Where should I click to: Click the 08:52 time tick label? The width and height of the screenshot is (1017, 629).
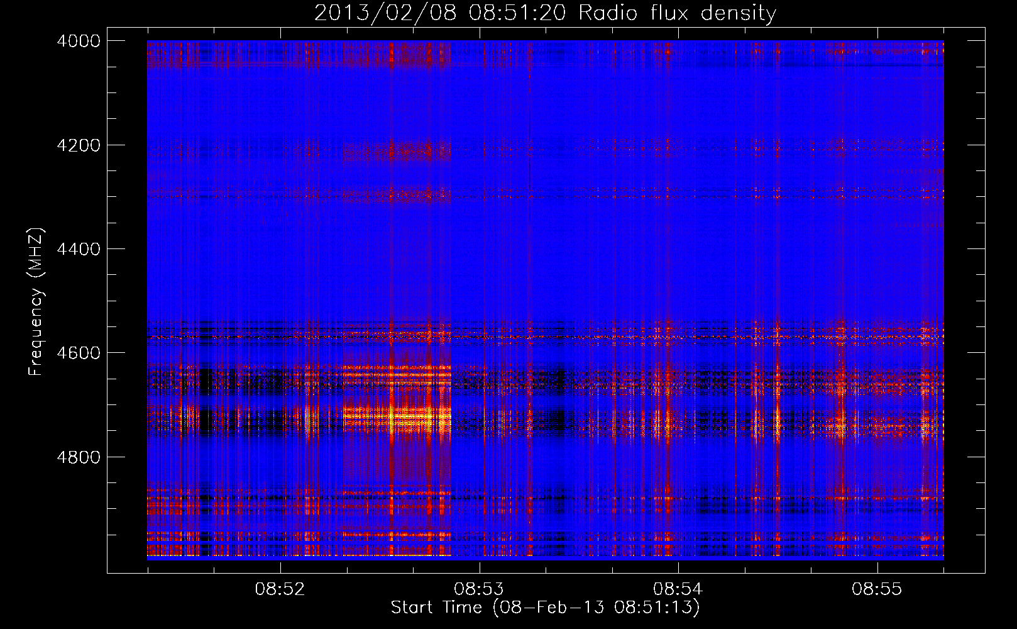point(280,589)
